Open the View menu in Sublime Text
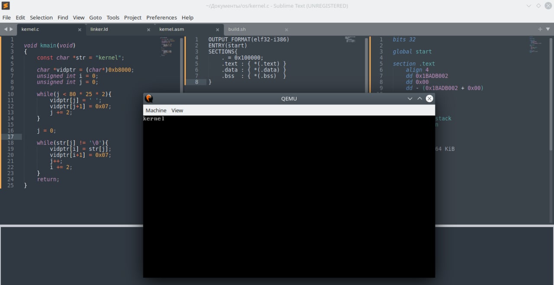The width and height of the screenshot is (554, 285). (79, 17)
